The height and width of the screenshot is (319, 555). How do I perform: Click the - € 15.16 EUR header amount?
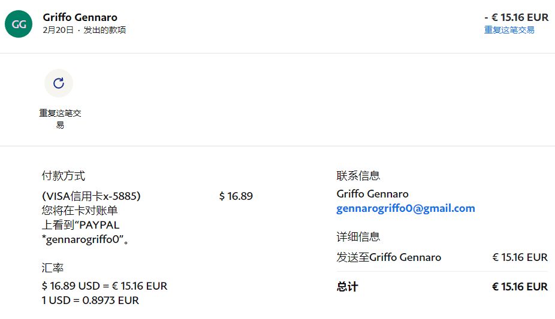[516, 17]
